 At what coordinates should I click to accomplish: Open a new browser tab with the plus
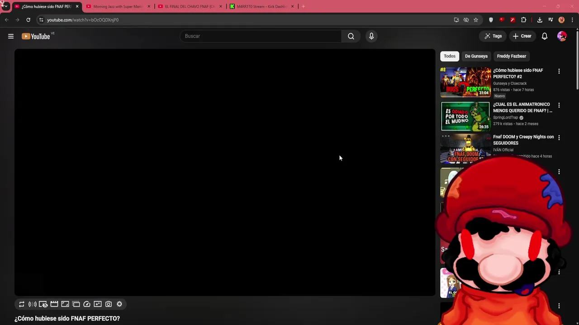coord(303,6)
